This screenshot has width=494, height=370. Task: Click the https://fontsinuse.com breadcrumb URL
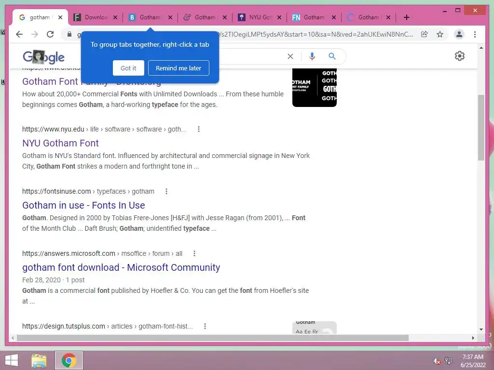pos(56,191)
